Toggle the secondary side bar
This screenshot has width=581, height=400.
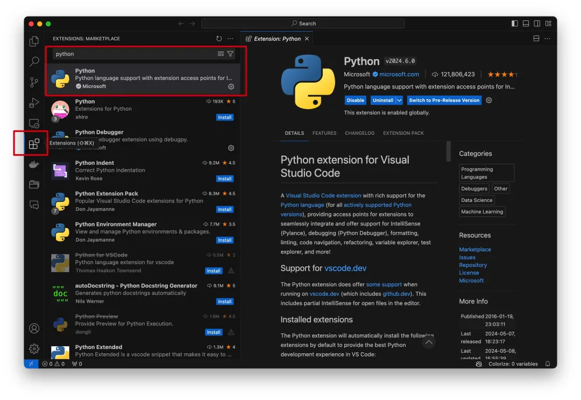537,24
